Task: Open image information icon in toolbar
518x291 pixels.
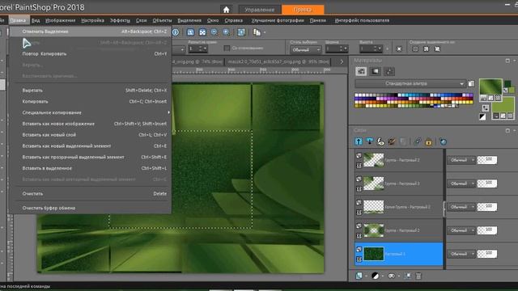Action: tap(176, 32)
